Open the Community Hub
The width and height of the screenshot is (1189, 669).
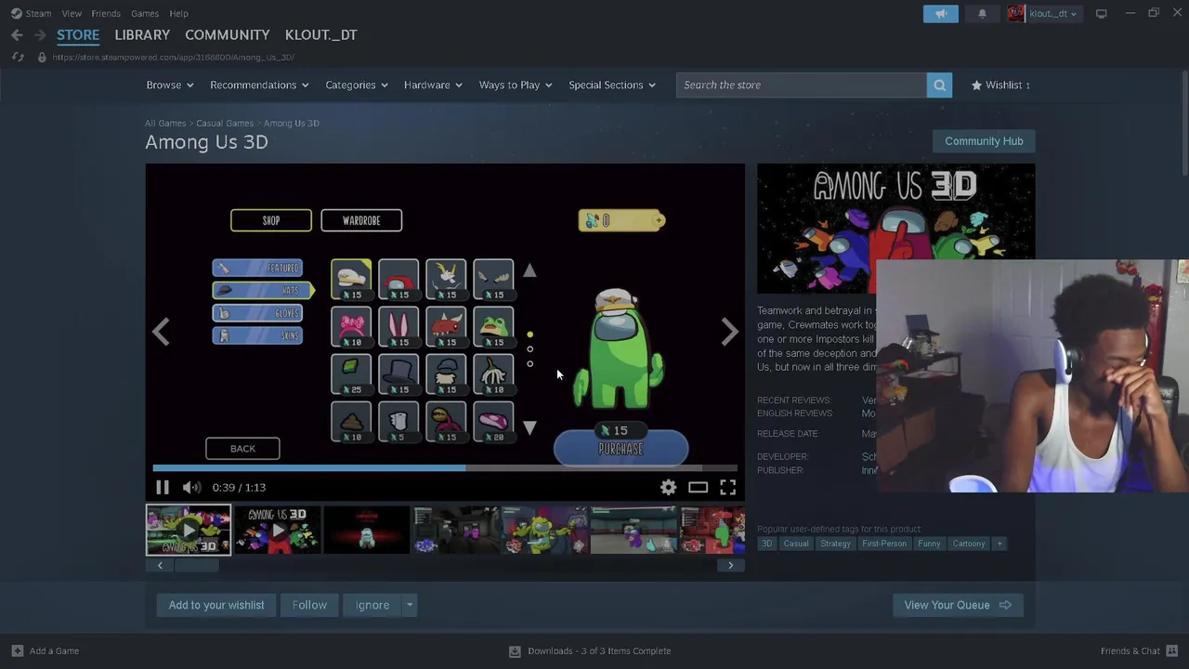984,141
